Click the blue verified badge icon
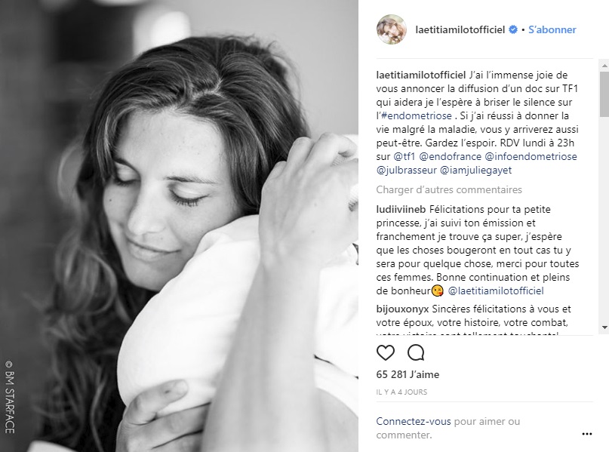The width and height of the screenshot is (609, 452). tap(513, 29)
